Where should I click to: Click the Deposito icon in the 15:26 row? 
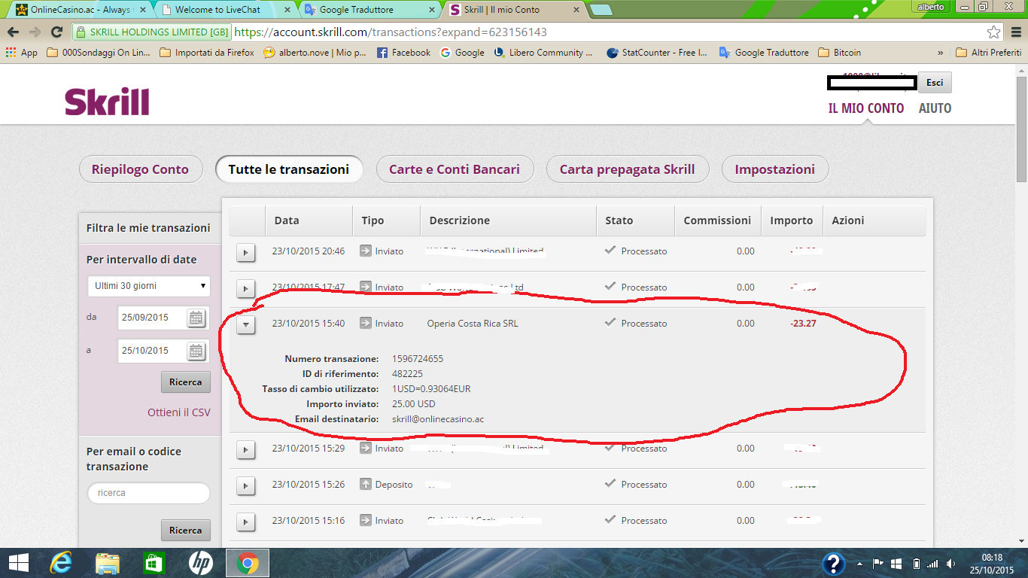366,485
